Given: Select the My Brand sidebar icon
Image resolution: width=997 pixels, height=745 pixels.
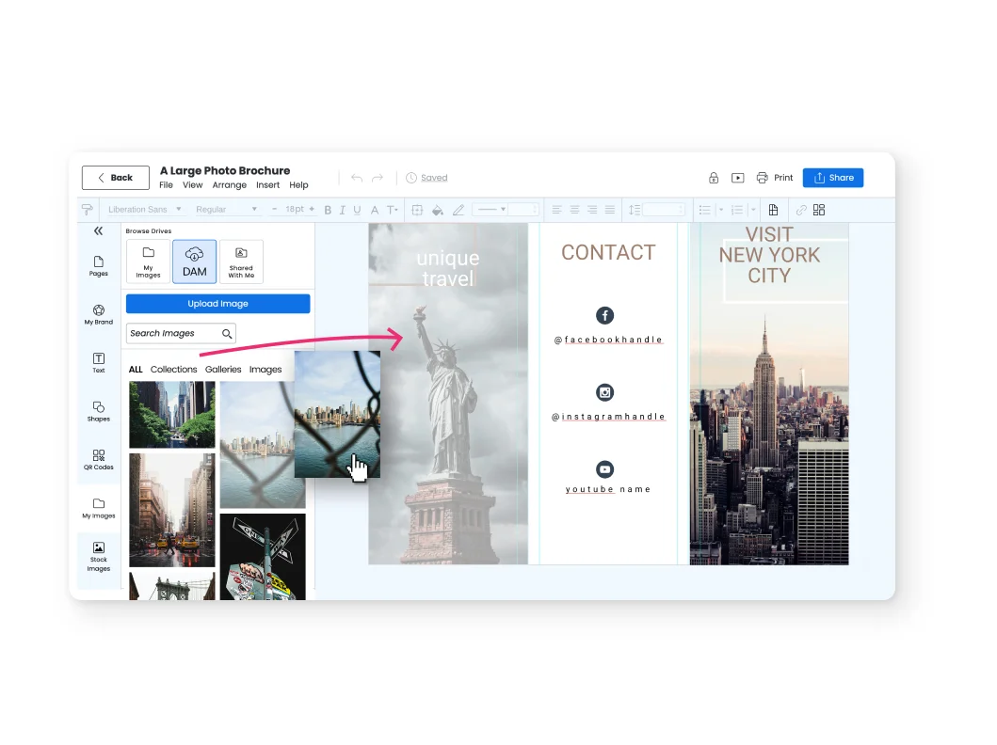Looking at the screenshot, I should coord(99,314).
